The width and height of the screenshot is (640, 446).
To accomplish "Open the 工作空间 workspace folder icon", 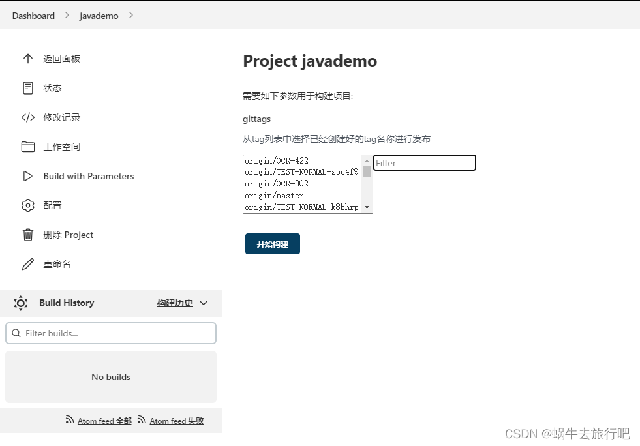I will click(28, 146).
